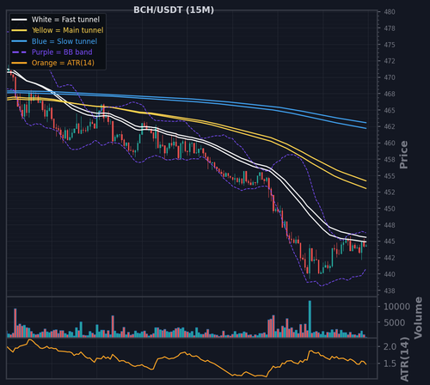Viewport: 430px width, 385px height.
Task: Click the Price axis label
Action: [403, 155]
